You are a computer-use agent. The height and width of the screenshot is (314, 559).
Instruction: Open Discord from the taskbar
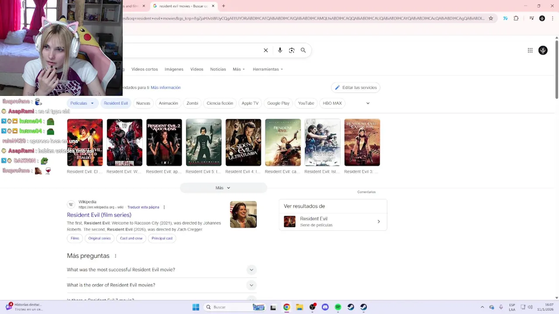point(325,307)
